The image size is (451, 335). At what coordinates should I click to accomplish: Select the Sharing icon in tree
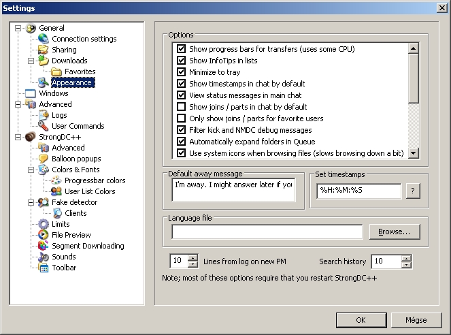click(x=44, y=50)
